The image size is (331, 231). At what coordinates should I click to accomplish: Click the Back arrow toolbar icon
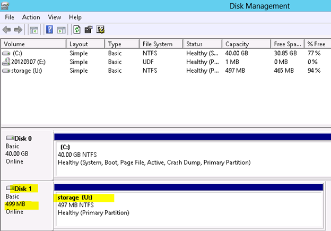coord(7,30)
